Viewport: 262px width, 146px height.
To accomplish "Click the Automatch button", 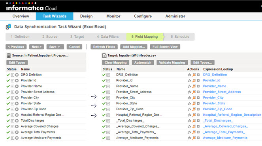I will pyautogui.click(x=143, y=63).
